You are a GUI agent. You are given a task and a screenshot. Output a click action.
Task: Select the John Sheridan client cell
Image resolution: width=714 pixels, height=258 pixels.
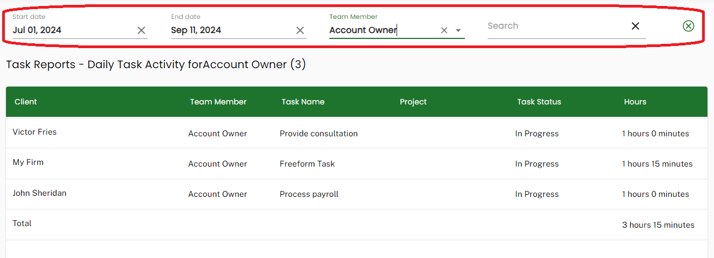click(40, 193)
